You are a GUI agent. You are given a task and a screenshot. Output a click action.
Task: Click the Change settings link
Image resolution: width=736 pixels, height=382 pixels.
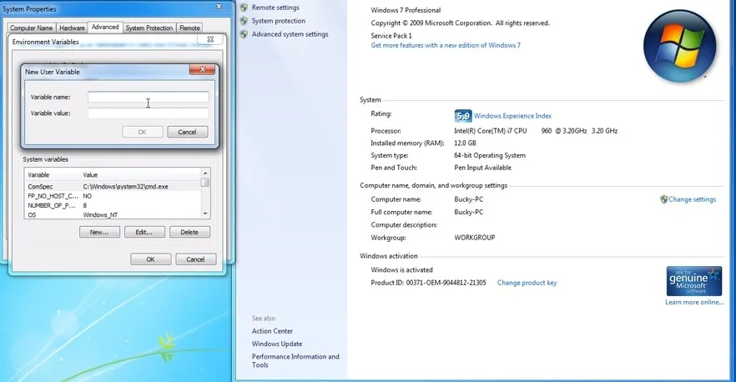(693, 199)
